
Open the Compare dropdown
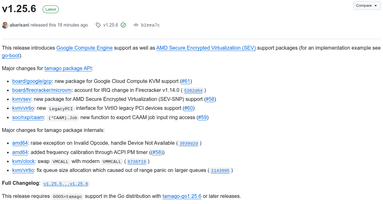367,5
